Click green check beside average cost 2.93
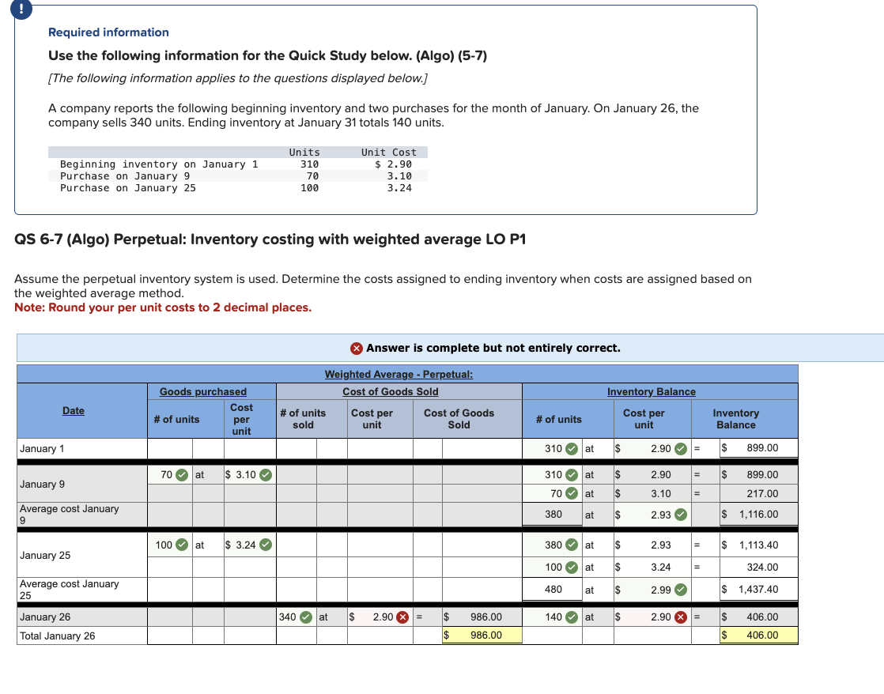 pyautogui.click(x=681, y=515)
